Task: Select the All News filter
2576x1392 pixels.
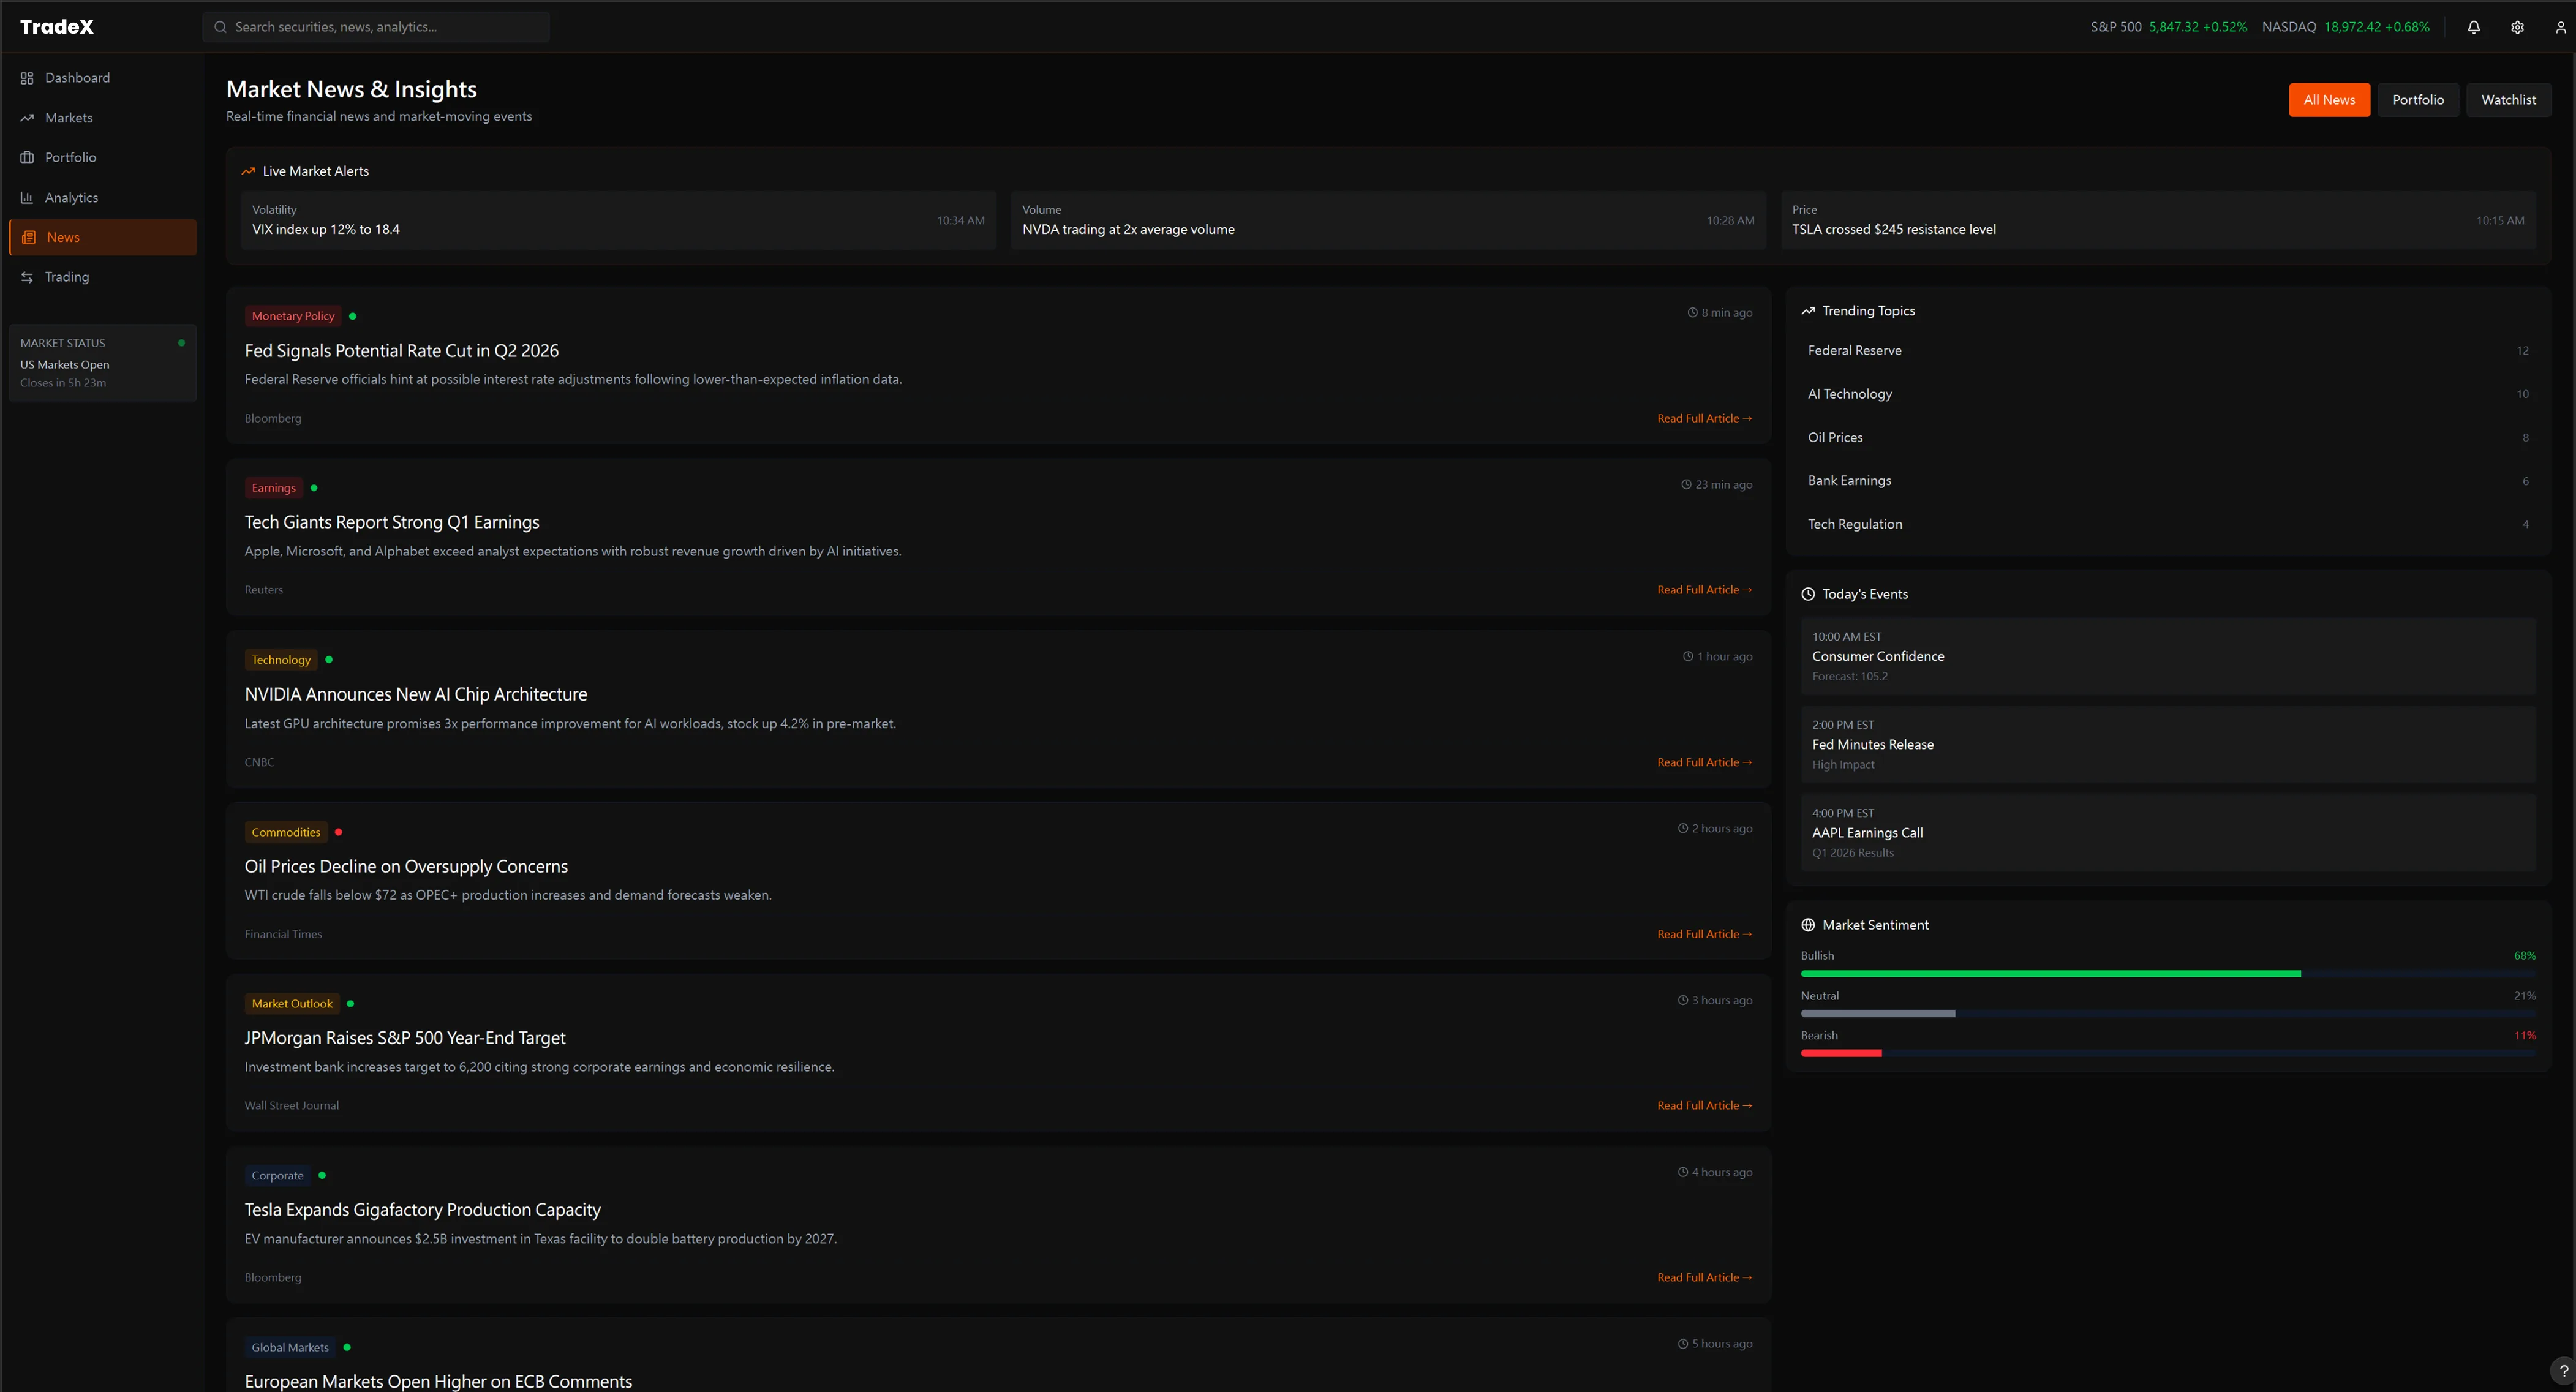Action: (2329, 99)
